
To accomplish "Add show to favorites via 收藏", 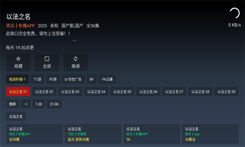I will [x=18, y=62].
